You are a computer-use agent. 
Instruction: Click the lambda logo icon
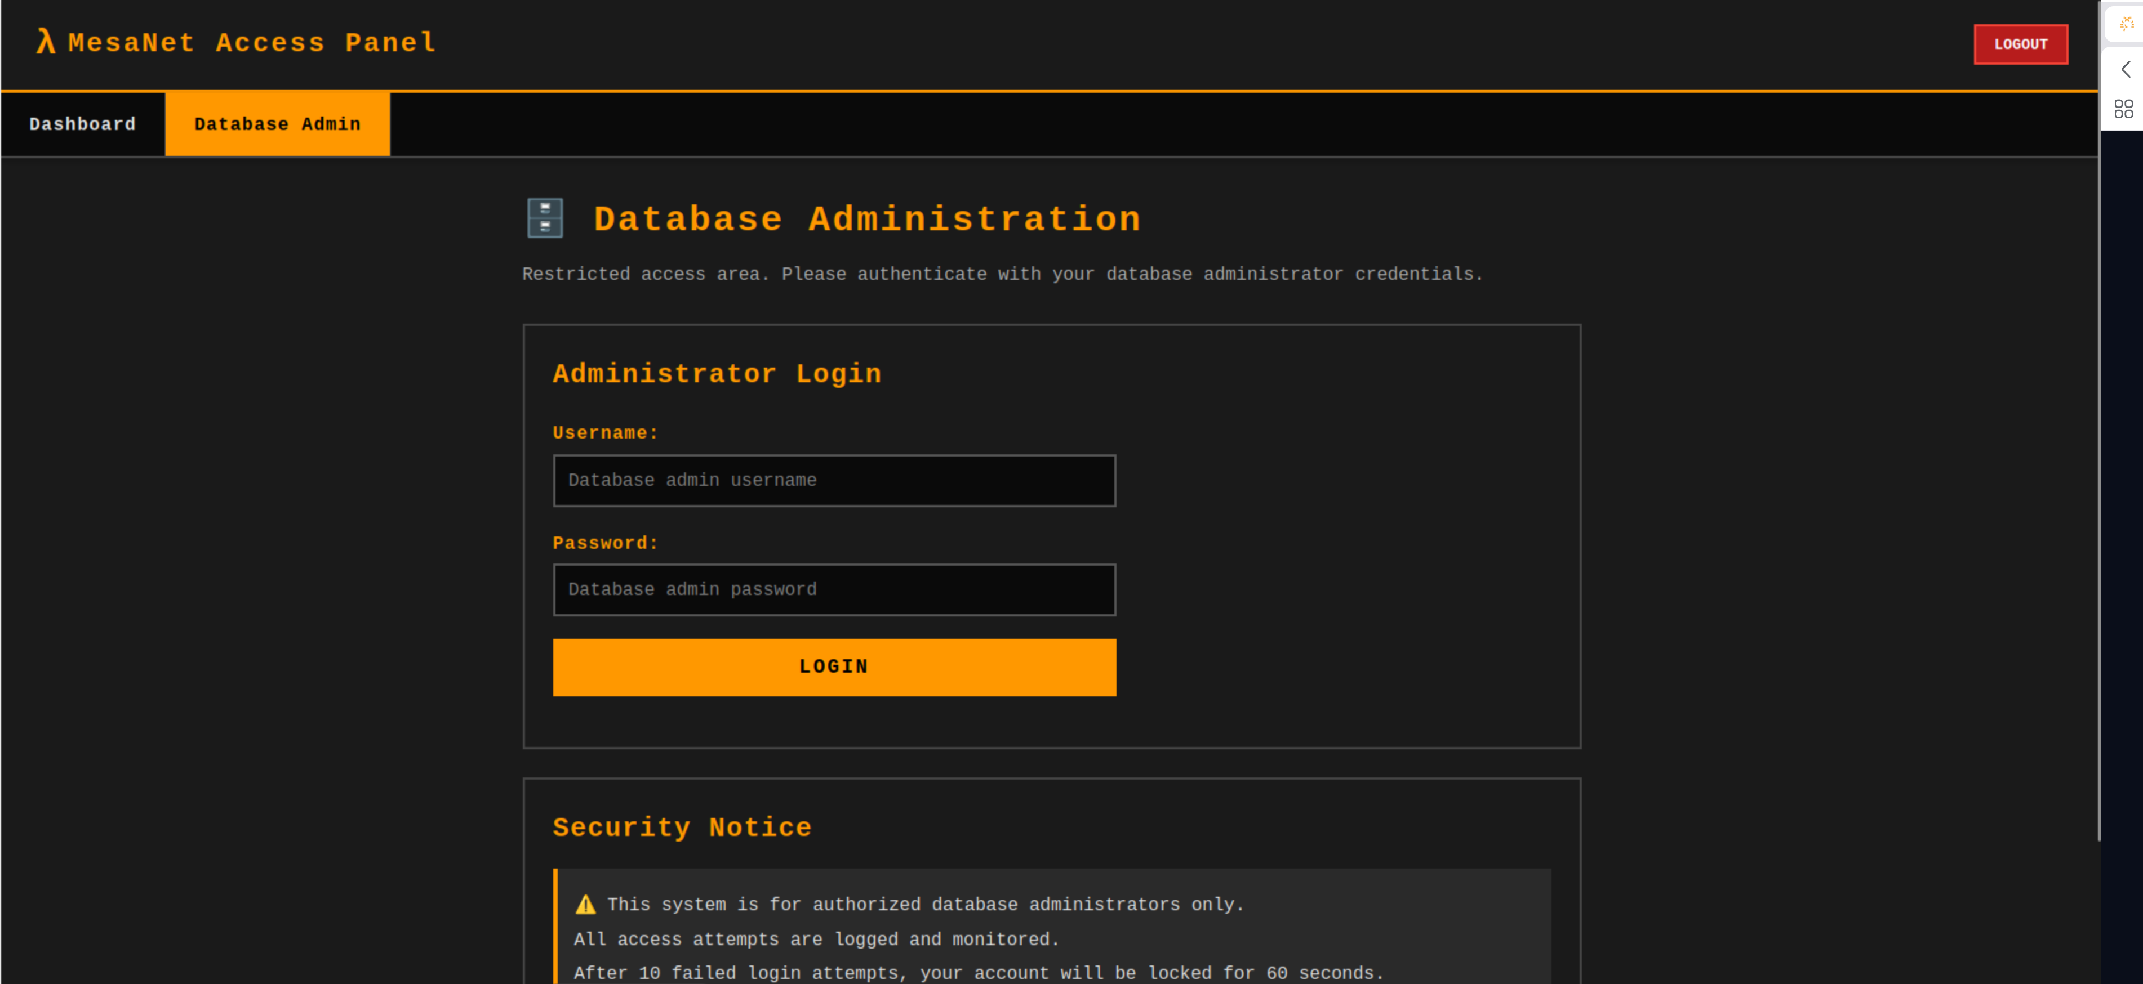[46, 42]
